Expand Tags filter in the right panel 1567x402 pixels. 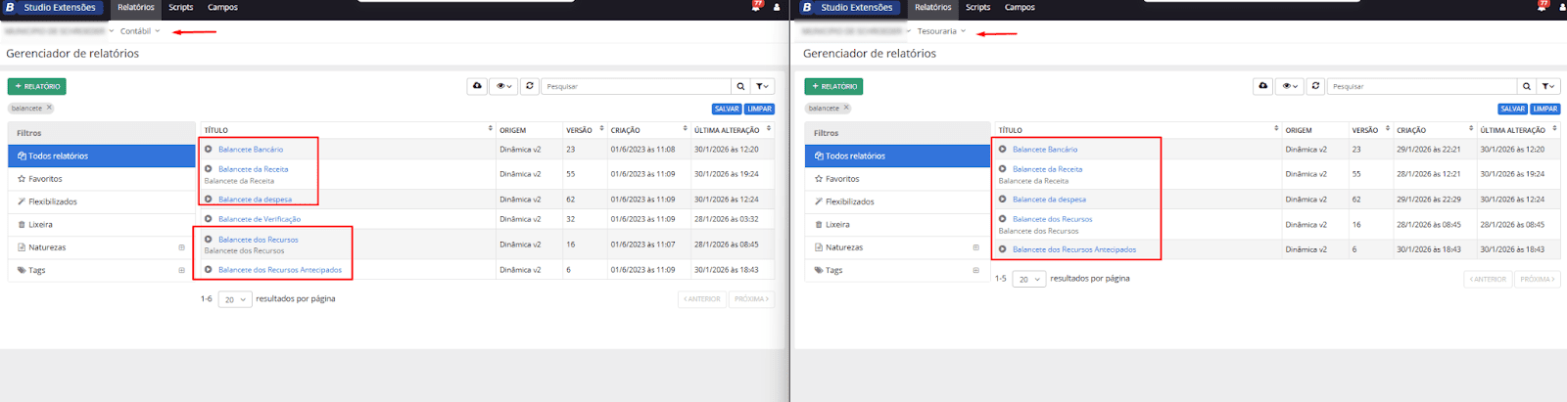pyautogui.click(x=975, y=270)
